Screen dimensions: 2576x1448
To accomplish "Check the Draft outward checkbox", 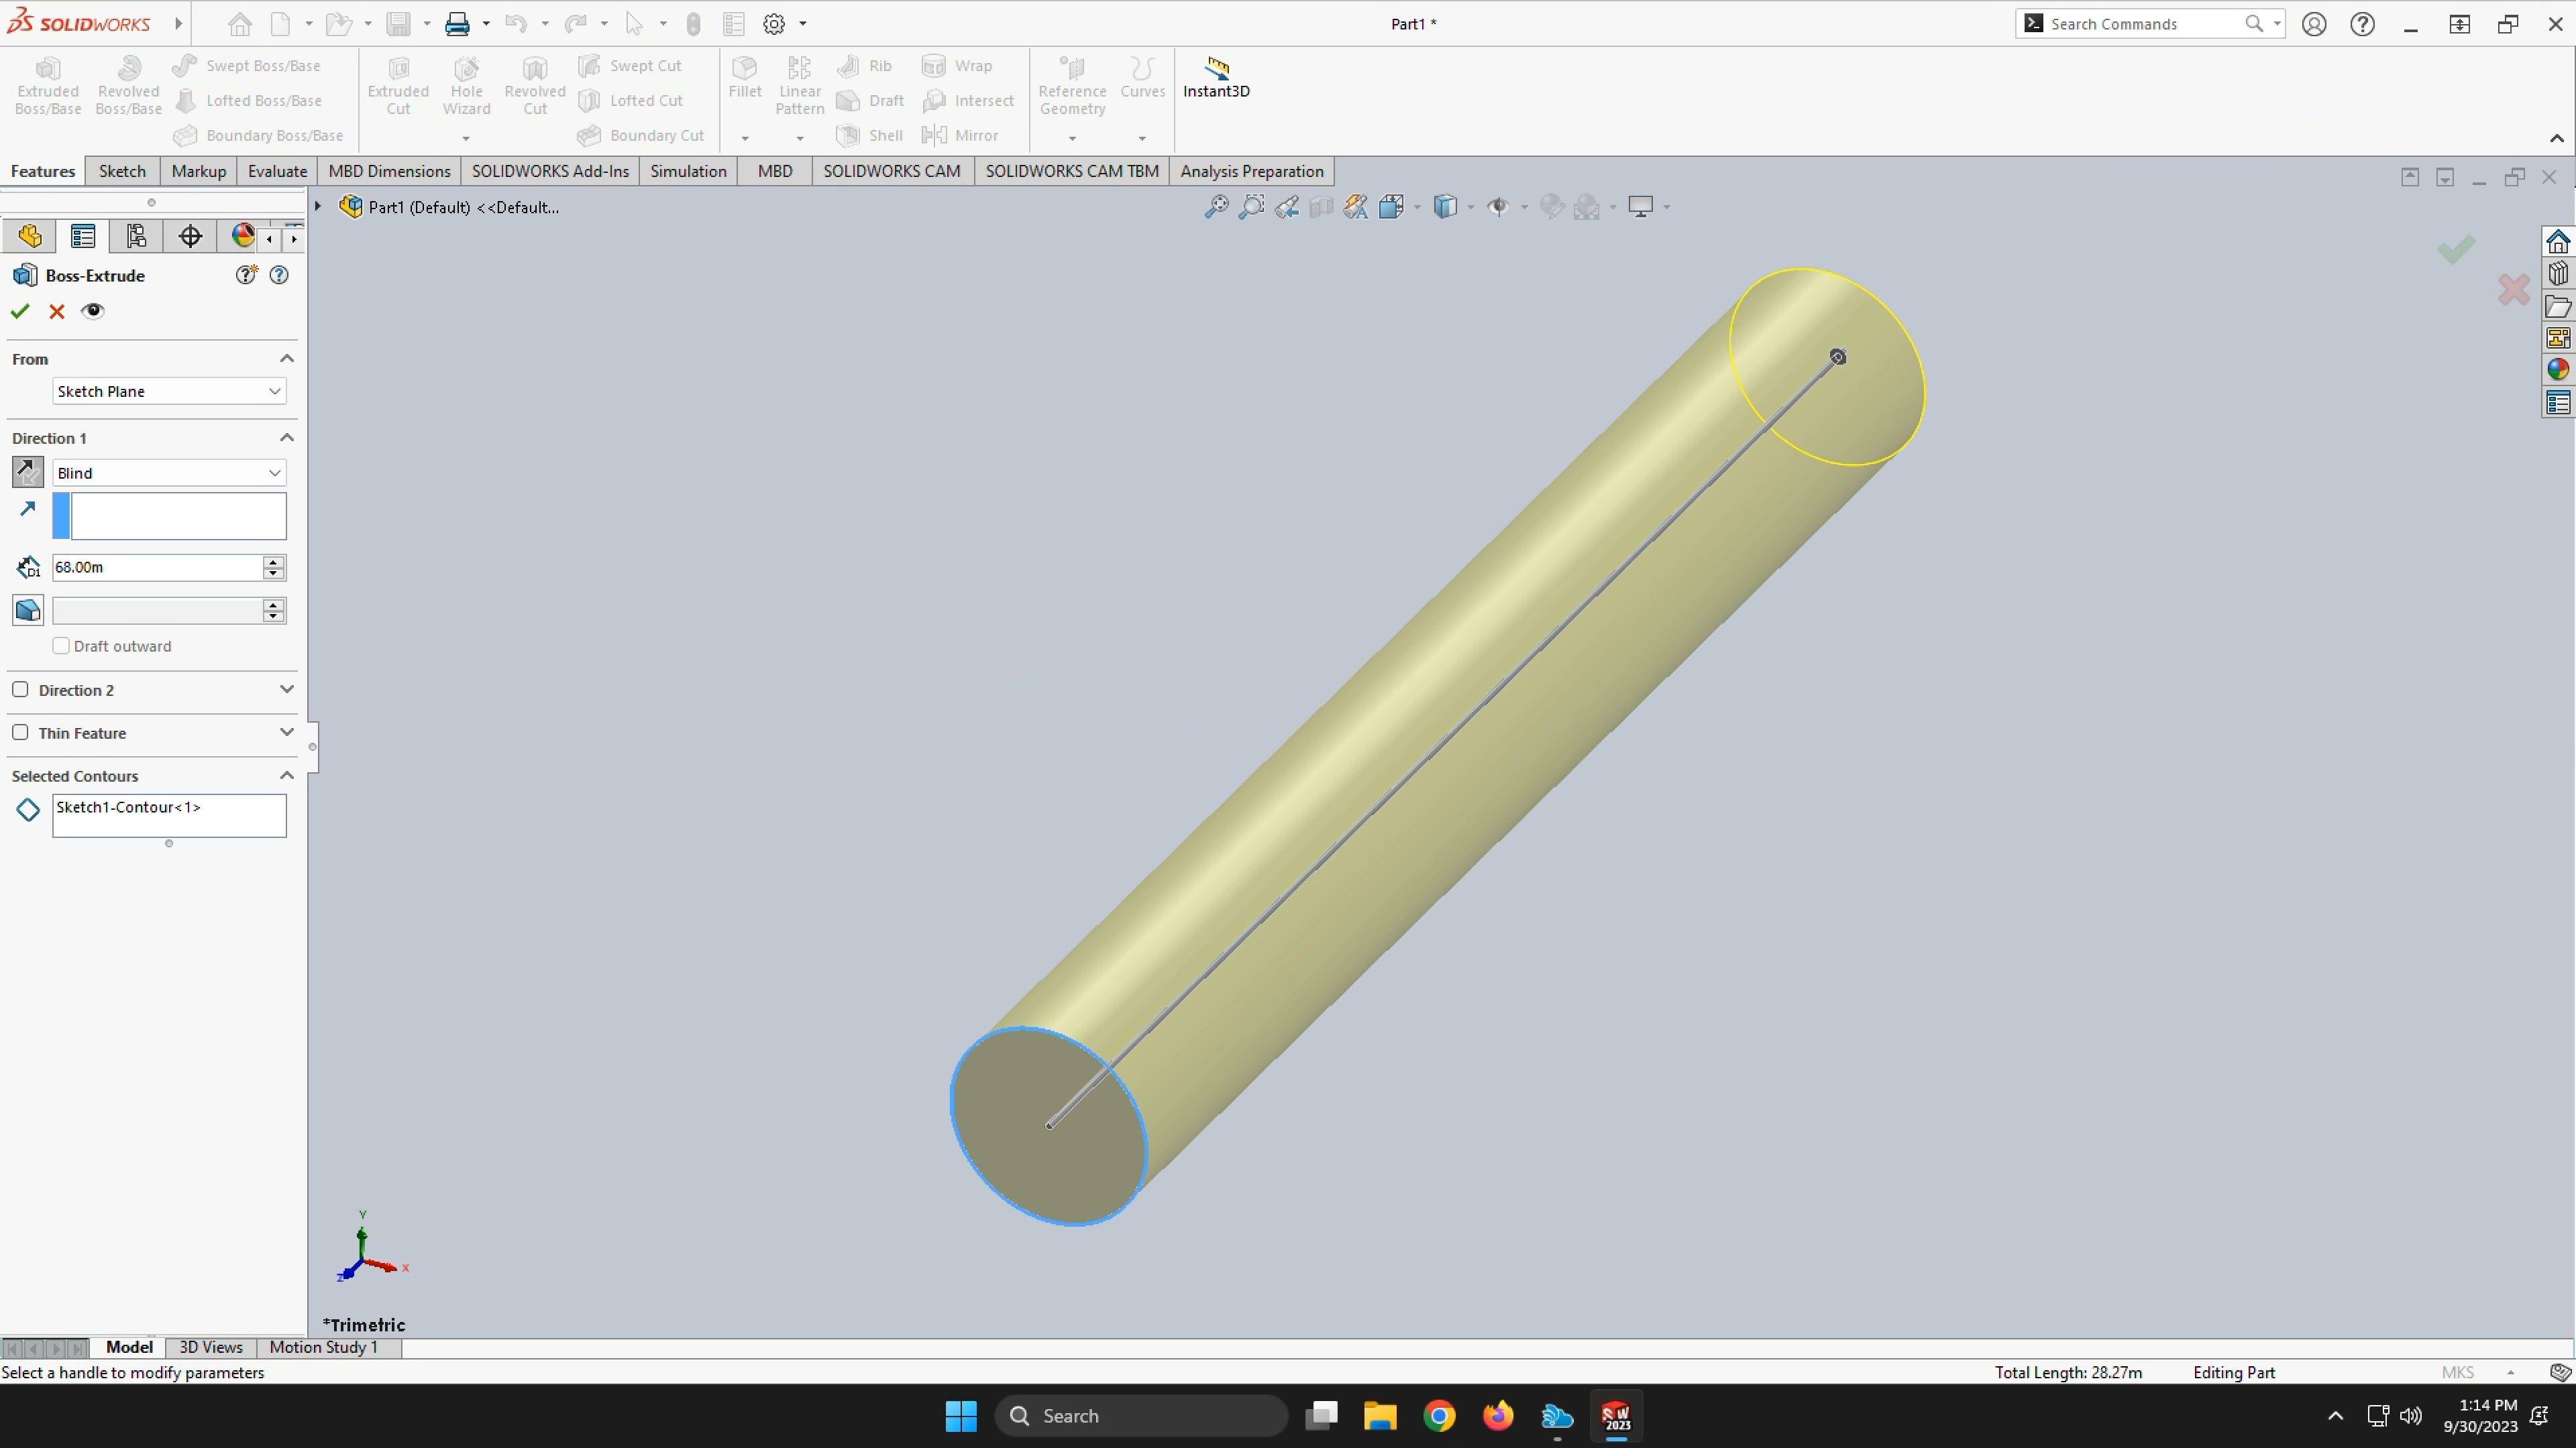I will [x=61, y=646].
